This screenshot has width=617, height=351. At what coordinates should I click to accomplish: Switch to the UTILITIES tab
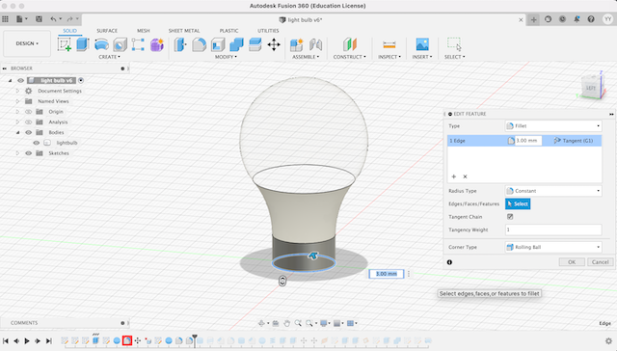tap(268, 31)
